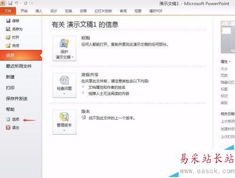Screen dimensions: 235x178
Task: Click the 退出 text label in sidebar
Action: 16,128
